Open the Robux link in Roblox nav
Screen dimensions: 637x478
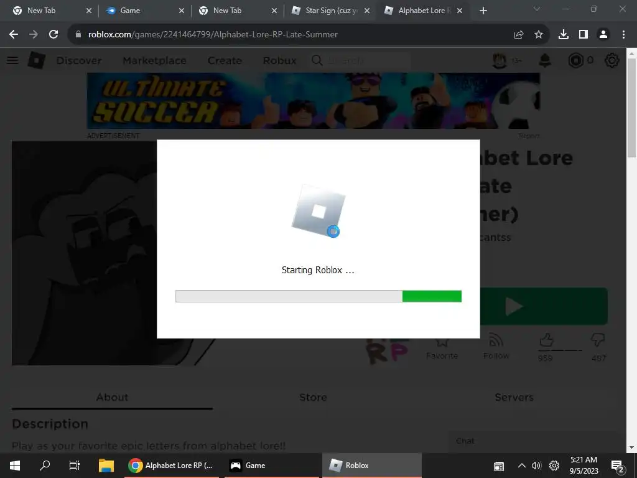(x=279, y=60)
